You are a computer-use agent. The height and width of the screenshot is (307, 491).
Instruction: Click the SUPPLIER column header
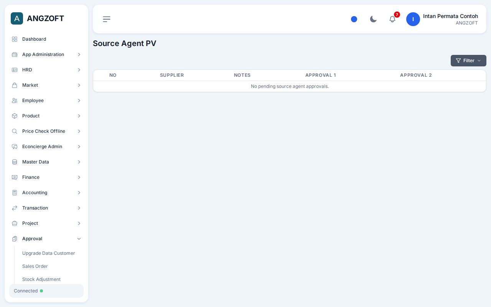click(172, 75)
